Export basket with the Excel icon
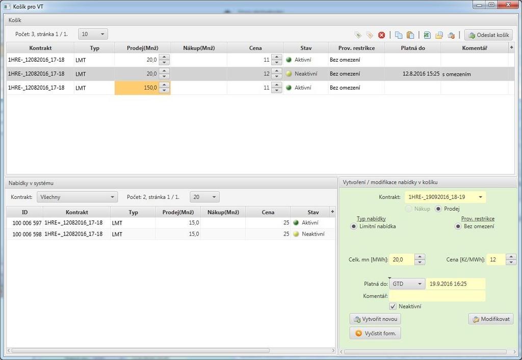The image size is (522, 360). click(x=428, y=35)
